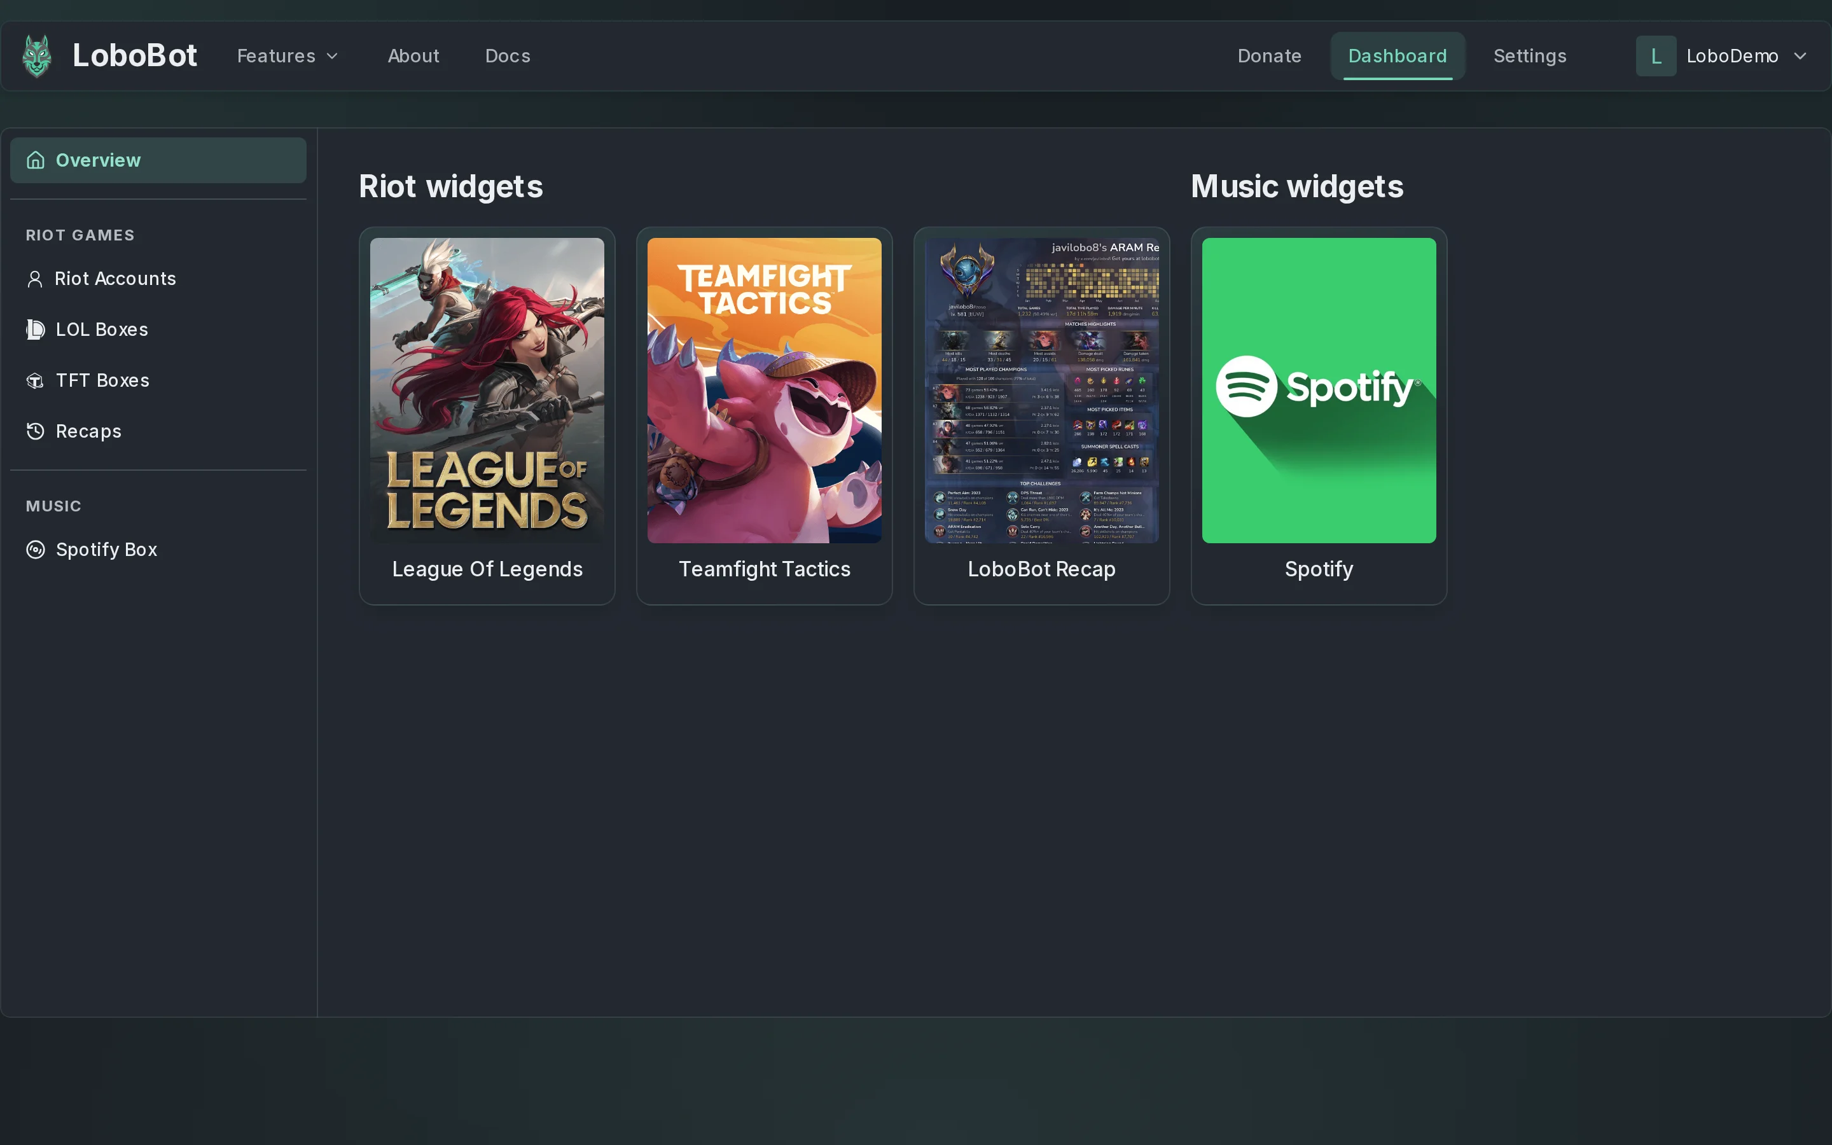Click the Riot widgets heading
Image resolution: width=1832 pixels, height=1145 pixels.
click(x=451, y=187)
